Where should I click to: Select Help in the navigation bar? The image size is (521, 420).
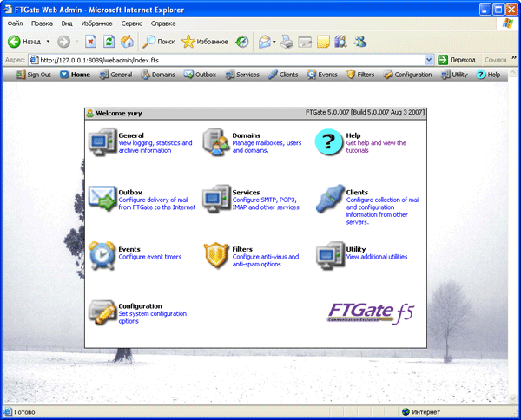click(488, 75)
